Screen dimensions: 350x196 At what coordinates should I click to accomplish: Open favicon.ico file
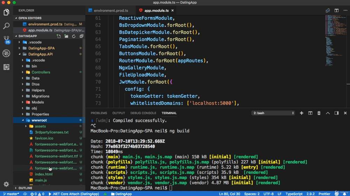44,138
